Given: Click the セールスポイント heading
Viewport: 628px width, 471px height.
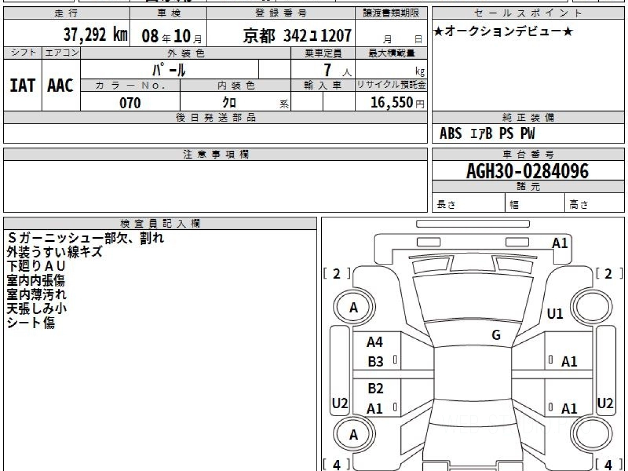Looking at the screenshot, I should (x=528, y=14).
